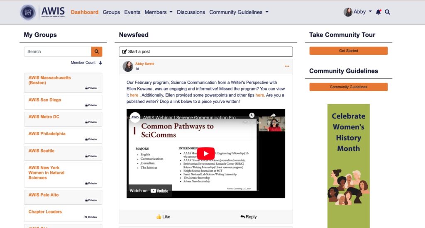This screenshot has width=425, height=228.
Task: Open the Events nav item
Action: pos(132,12)
